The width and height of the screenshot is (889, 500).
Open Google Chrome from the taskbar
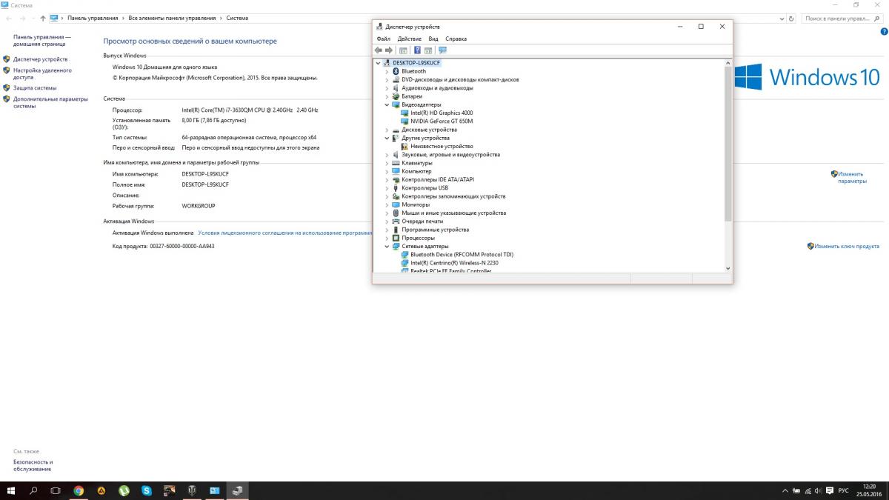[79, 490]
